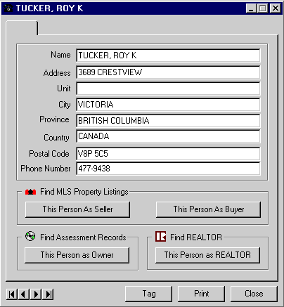
Task: Click the empty Unit field
Action: click(x=168, y=89)
